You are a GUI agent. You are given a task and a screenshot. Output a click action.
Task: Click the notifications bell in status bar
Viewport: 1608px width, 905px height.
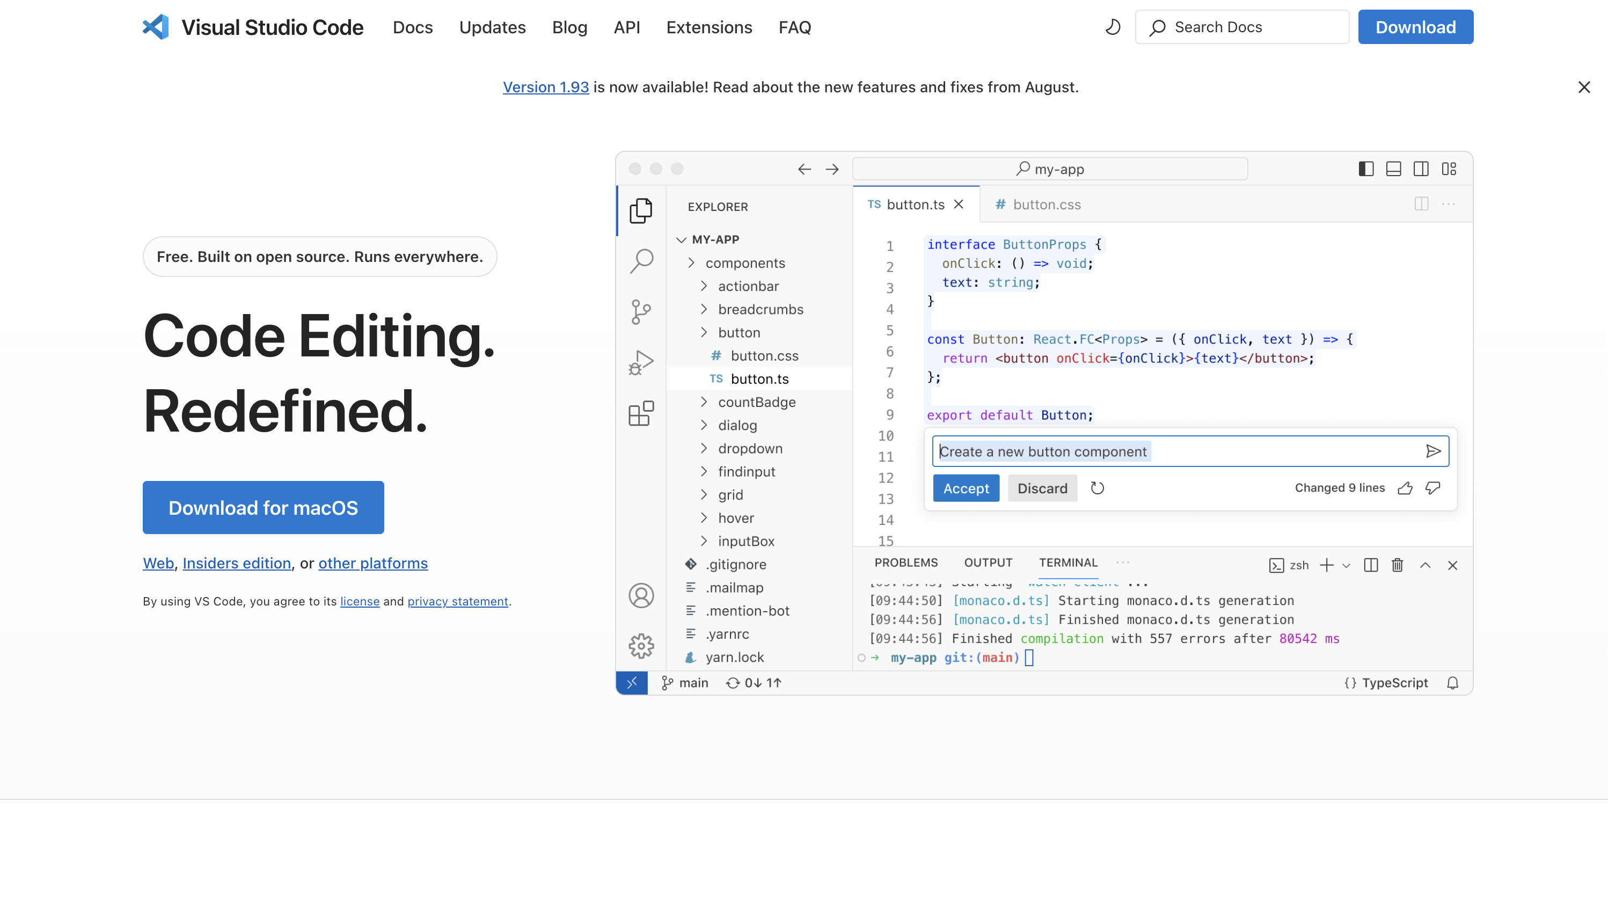tap(1452, 683)
